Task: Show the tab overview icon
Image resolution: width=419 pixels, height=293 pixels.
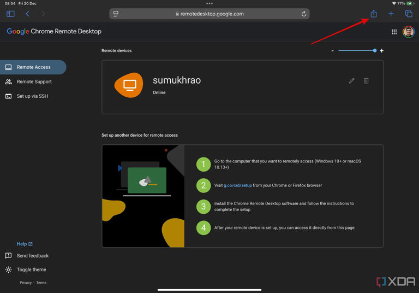Action: point(409,14)
